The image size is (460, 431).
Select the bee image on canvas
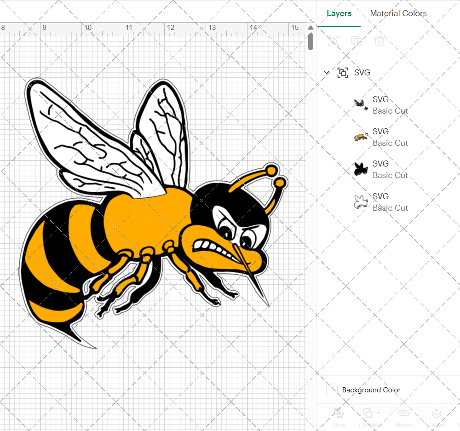click(154, 213)
